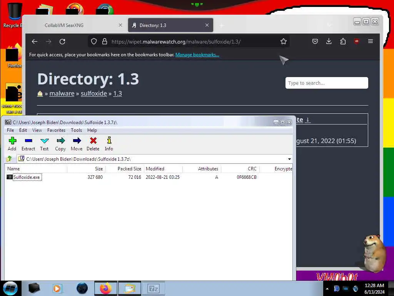The image size is (394, 296).
Task: Sort by the Modified column header
Action: point(163,169)
